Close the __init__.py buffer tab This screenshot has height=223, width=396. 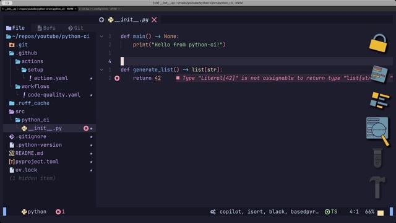pyautogui.click(x=154, y=20)
